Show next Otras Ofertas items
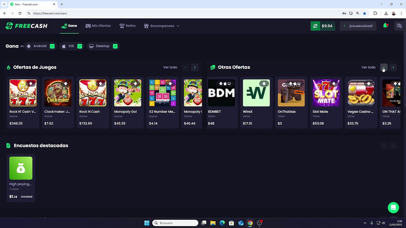The height and width of the screenshot is (228, 406). tap(393, 67)
